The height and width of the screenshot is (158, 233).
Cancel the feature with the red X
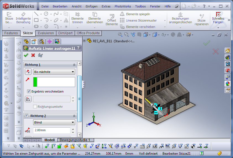(33, 55)
